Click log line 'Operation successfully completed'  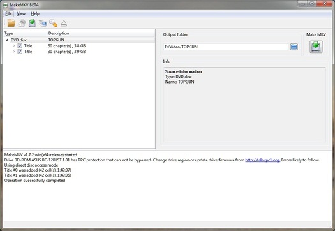[x=35, y=181]
